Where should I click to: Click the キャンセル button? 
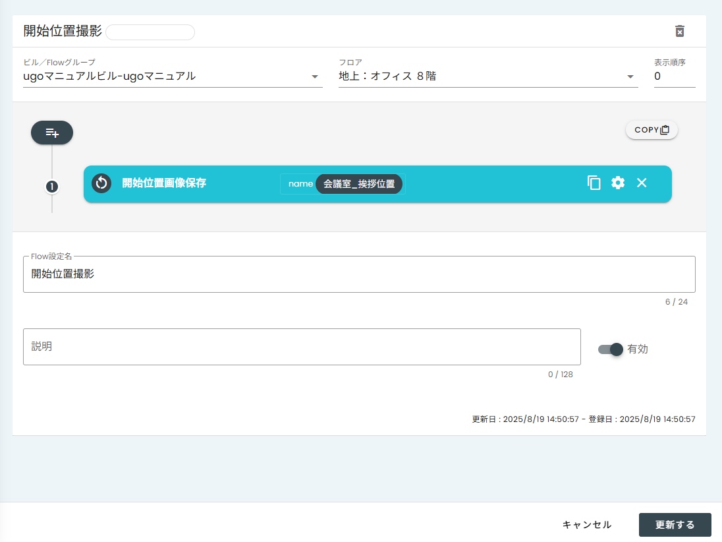586,525
